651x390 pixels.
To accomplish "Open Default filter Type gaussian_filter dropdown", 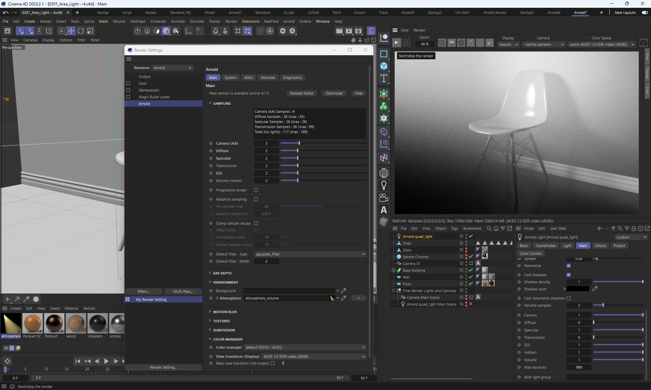I will point(310,254).
